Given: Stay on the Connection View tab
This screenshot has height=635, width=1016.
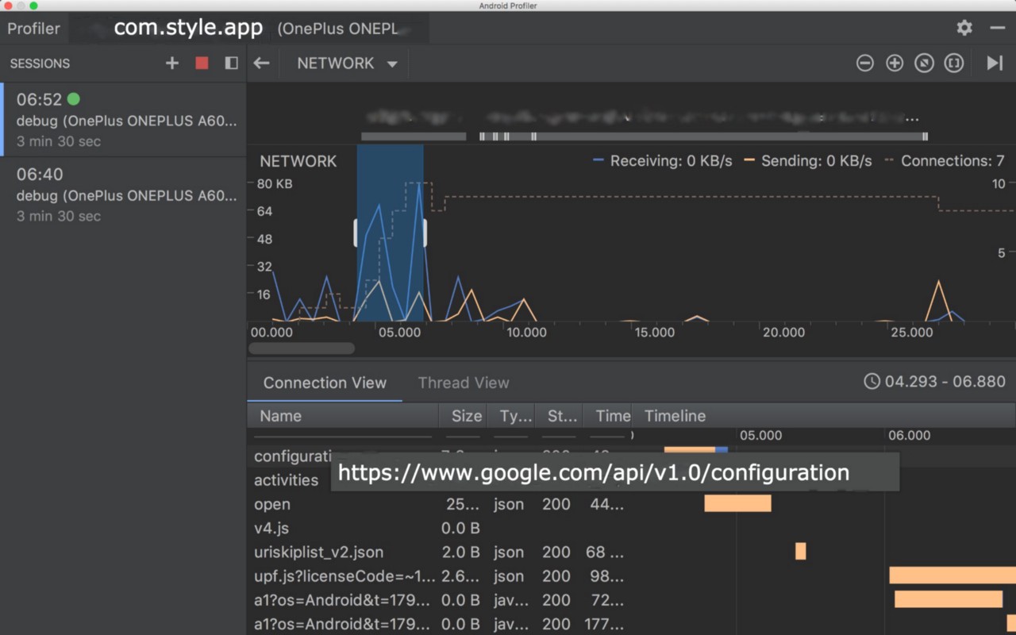Looking at the screenshot, I should [324, 383].
